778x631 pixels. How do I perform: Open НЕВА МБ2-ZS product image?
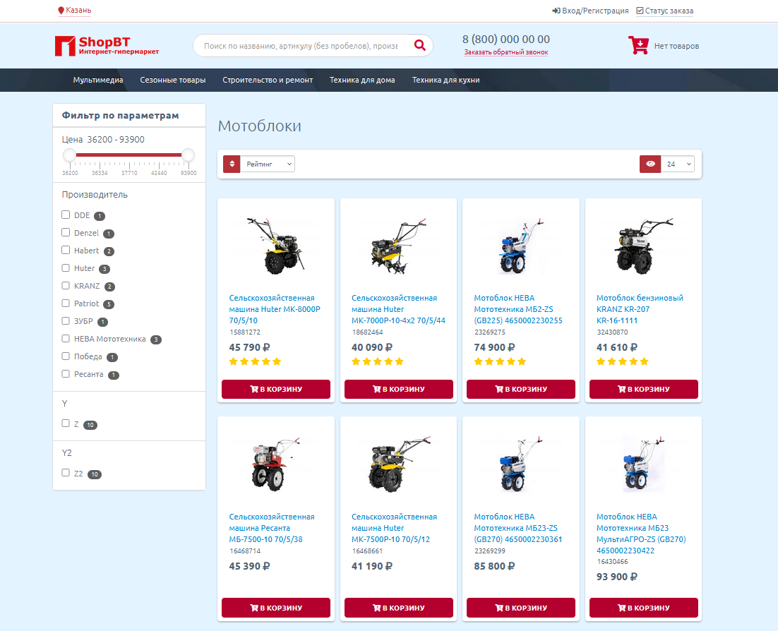(x=521, y=246)
